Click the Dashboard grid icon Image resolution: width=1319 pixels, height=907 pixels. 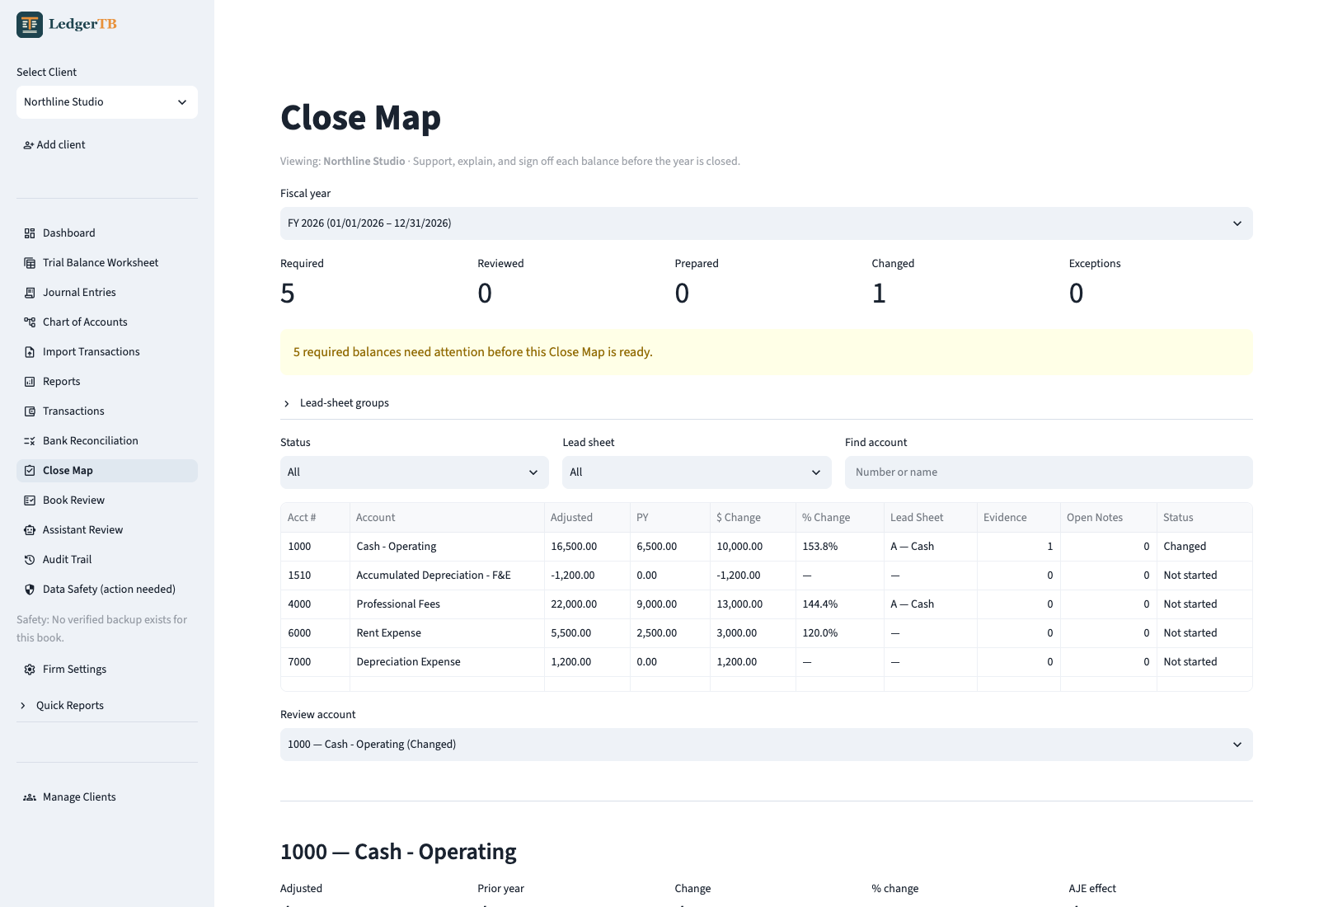click(30, 233)
